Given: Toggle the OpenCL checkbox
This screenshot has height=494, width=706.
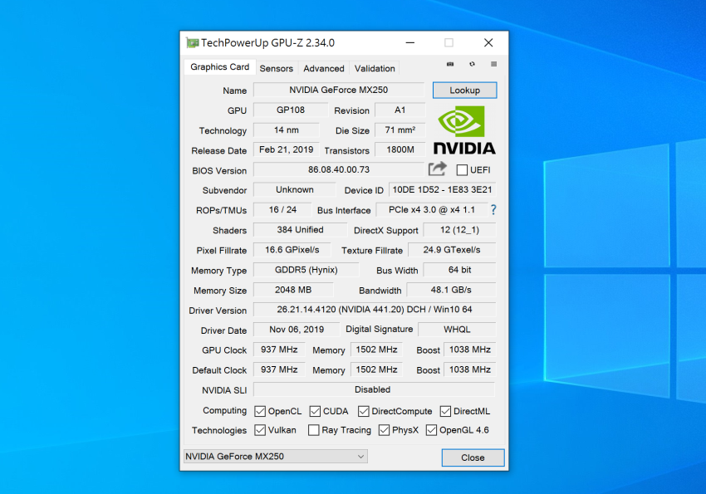Looking at the screenshot, I should click(x=260, y=411).
